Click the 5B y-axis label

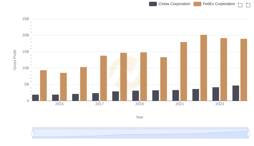[x=27, y=84]
